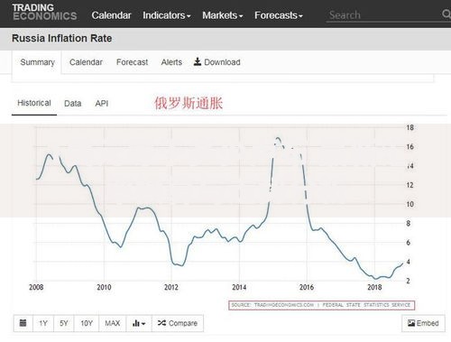Set chart range to MAX

tap(113, 323)
